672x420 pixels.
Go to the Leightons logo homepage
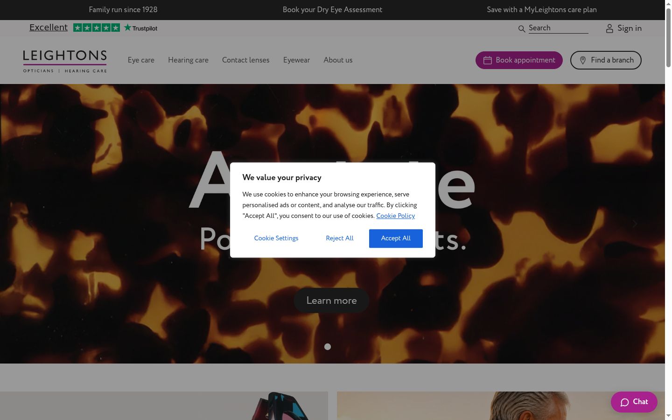[x=65, y=61]
